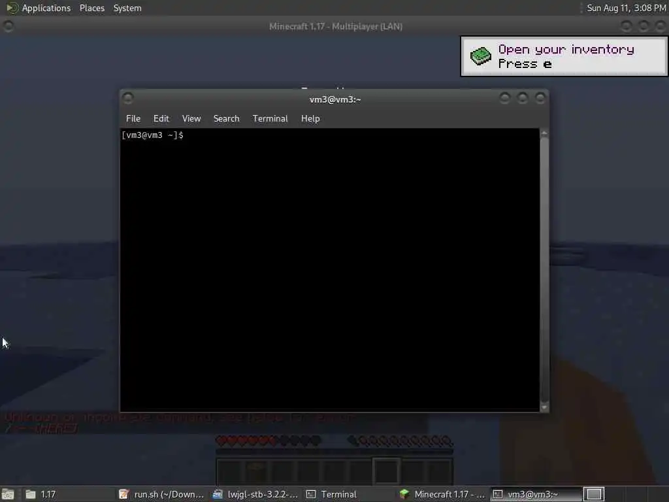
Task: Open the terminal Help menu
Action: (x=310, y=119)
